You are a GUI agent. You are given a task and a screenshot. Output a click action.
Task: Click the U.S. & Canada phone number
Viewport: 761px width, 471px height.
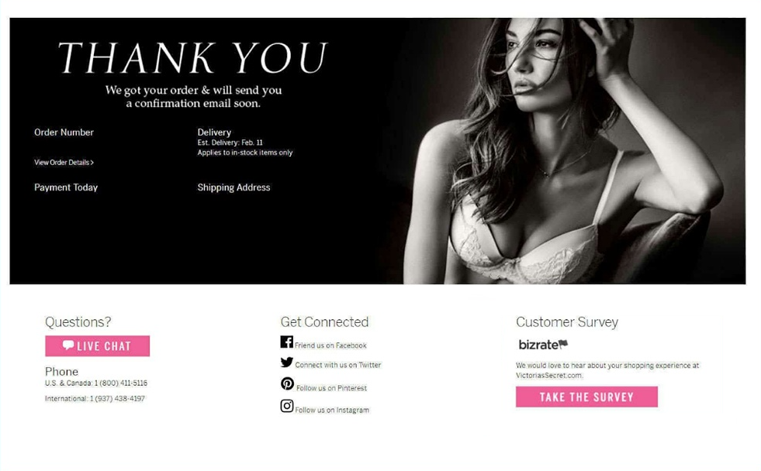pyautogui.click(x=121, y=383)
